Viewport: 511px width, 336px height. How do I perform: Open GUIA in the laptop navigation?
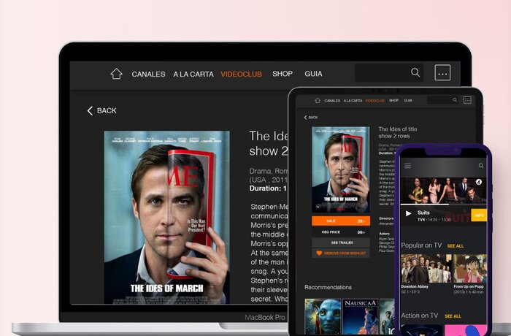tap(314, 74)
